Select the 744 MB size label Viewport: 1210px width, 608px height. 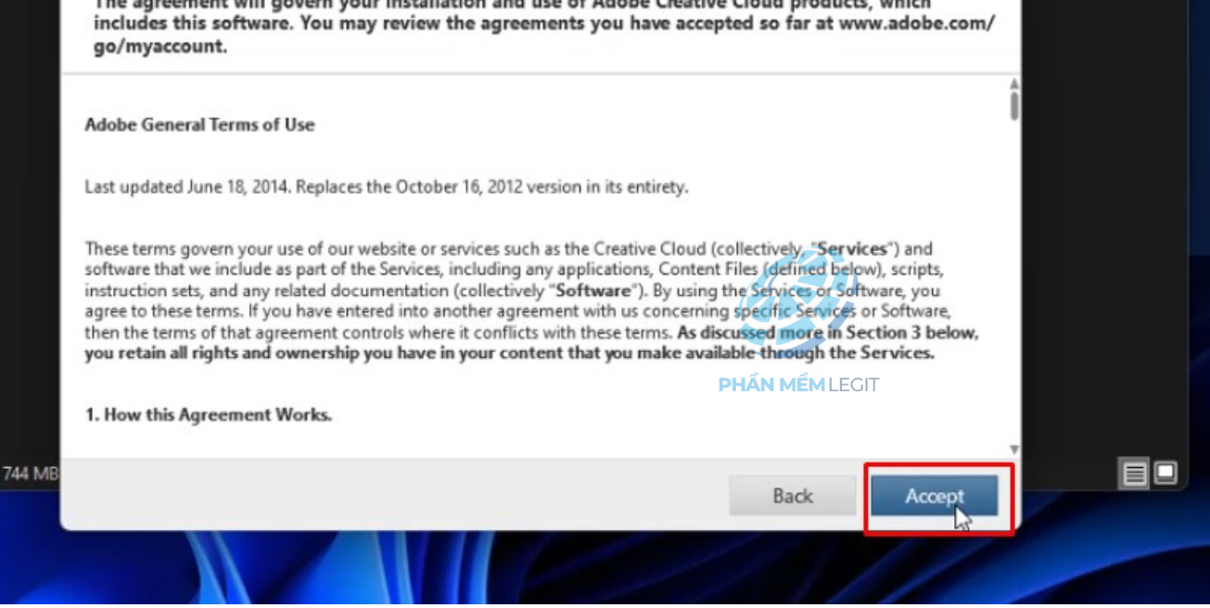click(x=29, y=474)
